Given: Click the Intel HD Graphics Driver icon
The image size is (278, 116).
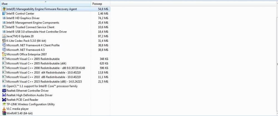Looking at the screenshot, I should click(x=4, y=18).
